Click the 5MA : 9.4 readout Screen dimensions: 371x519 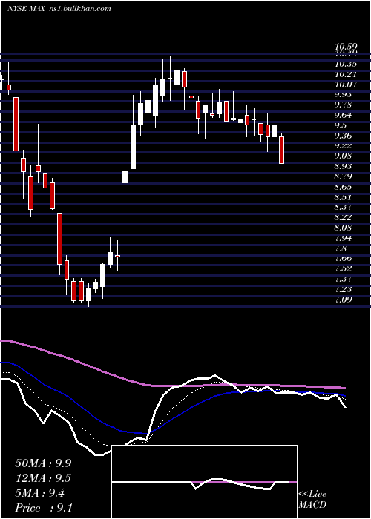40,493
